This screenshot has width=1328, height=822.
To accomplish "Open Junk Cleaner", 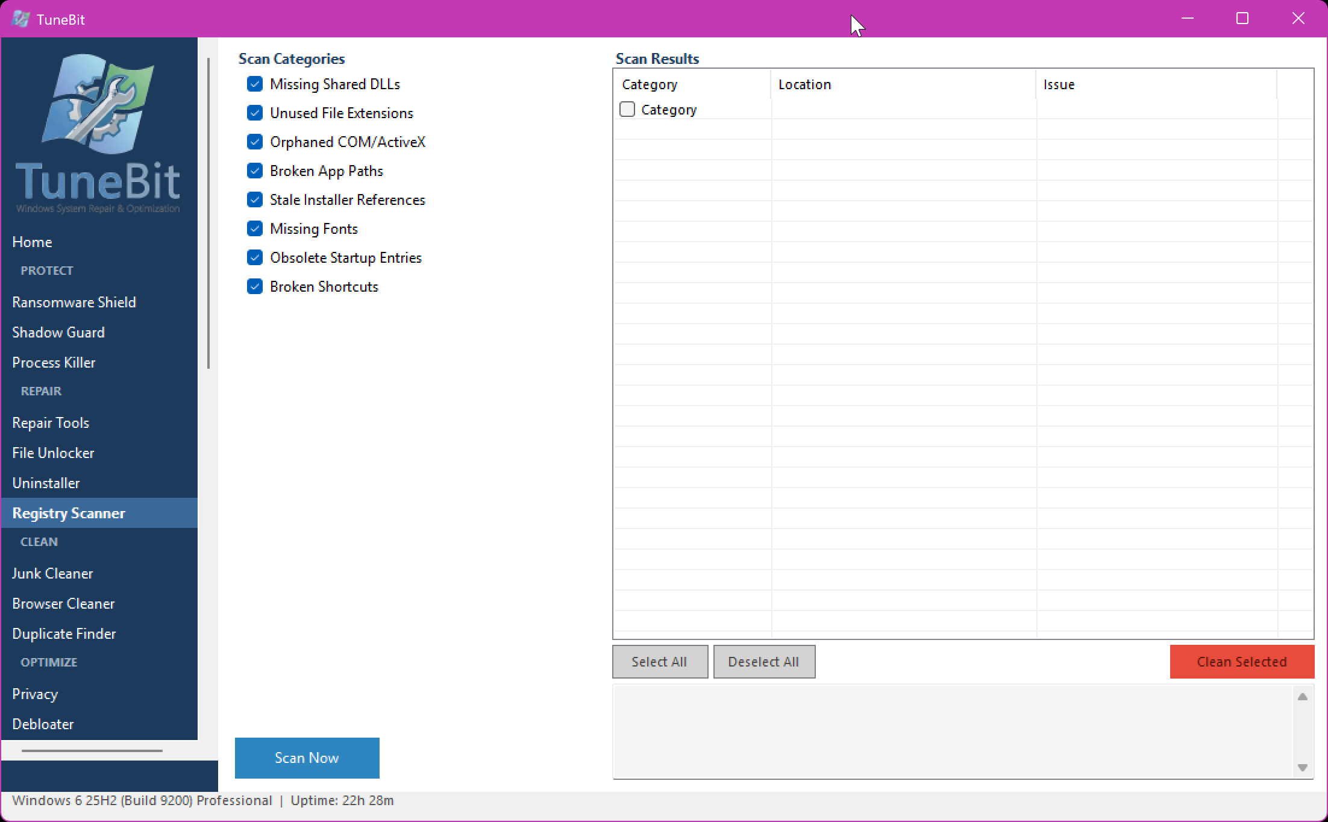I will point(99,574).
